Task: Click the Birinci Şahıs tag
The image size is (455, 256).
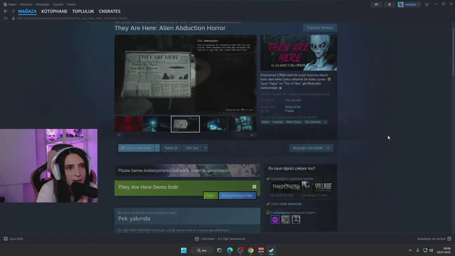Action: click(294, 122)
